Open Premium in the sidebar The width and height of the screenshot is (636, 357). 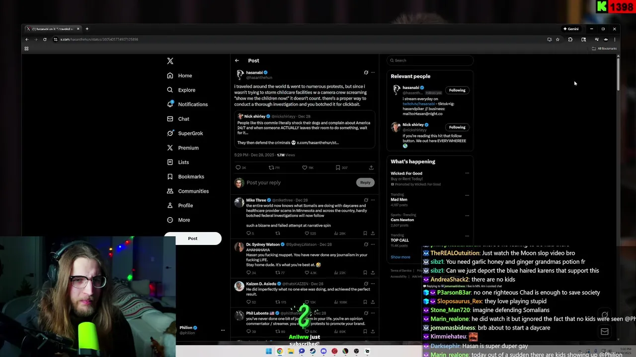(182, 148)
